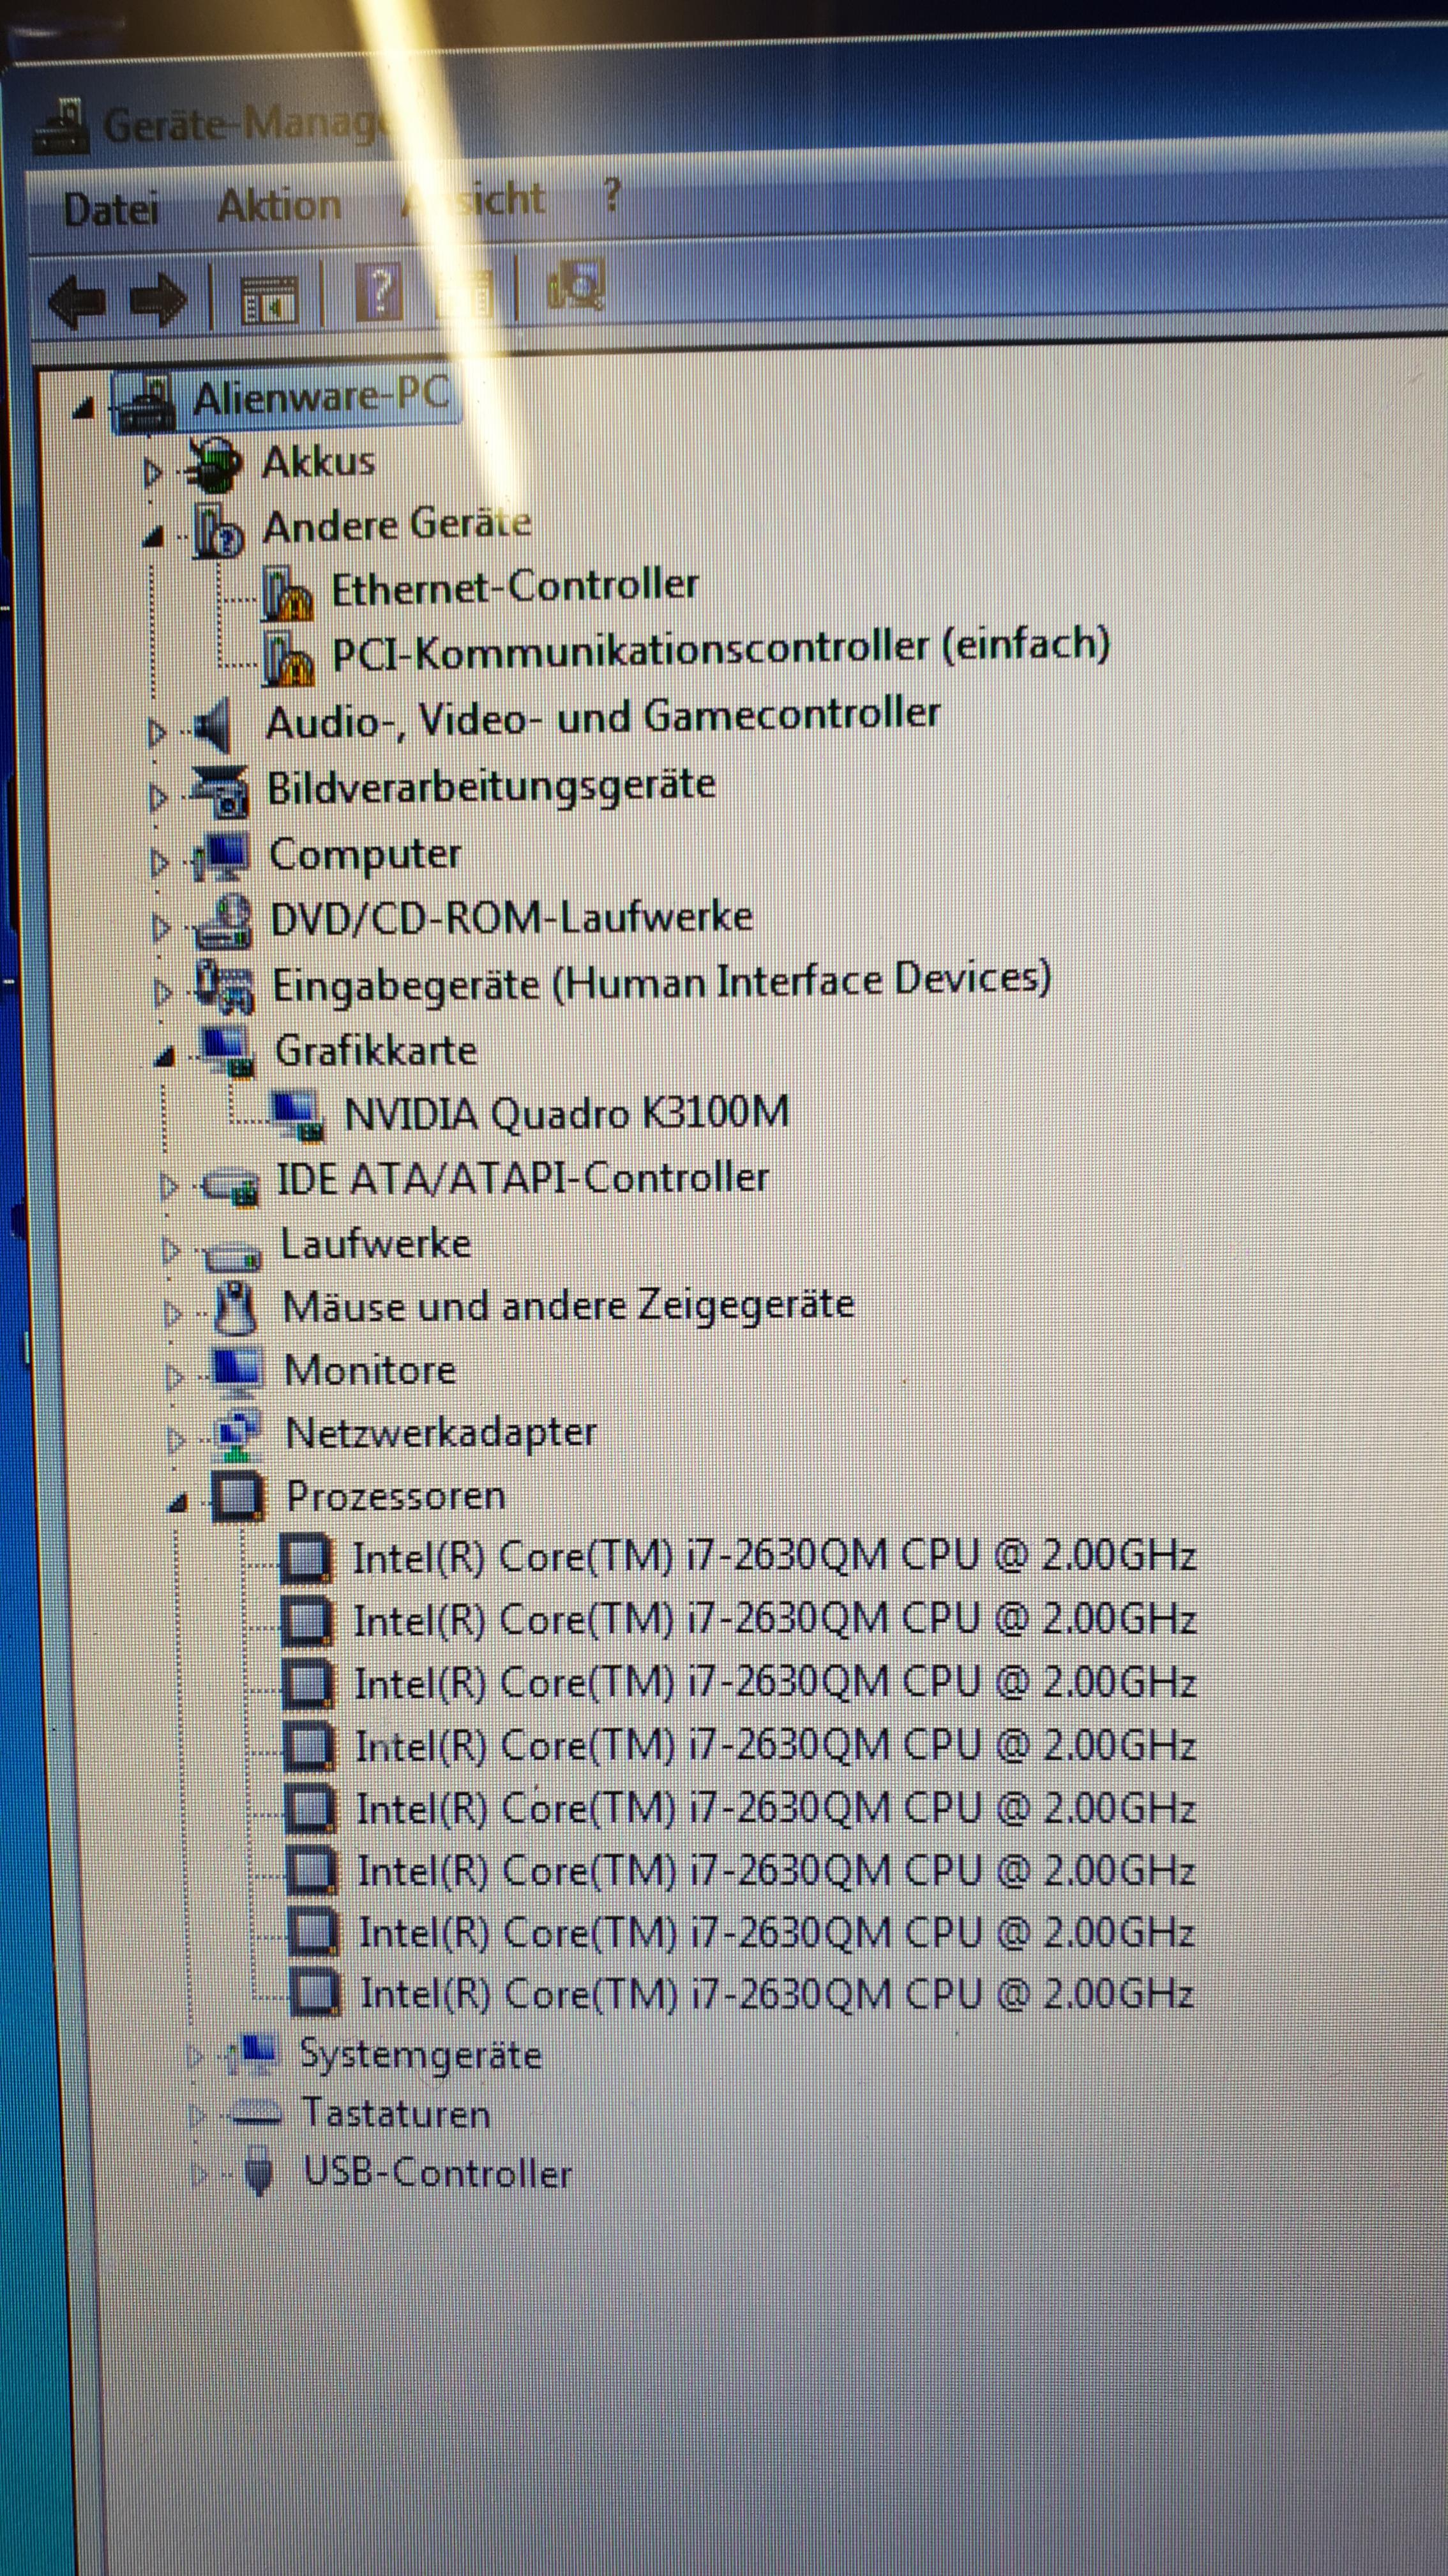Screen dimensions: 1448x2576
Task: Click the Forward arrow toolbar button
Action: tap(158, 300)
